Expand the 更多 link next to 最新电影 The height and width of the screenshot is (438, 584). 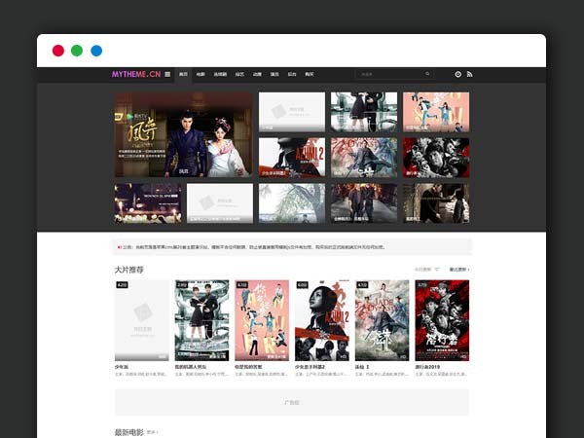click(x=153, y=431)
